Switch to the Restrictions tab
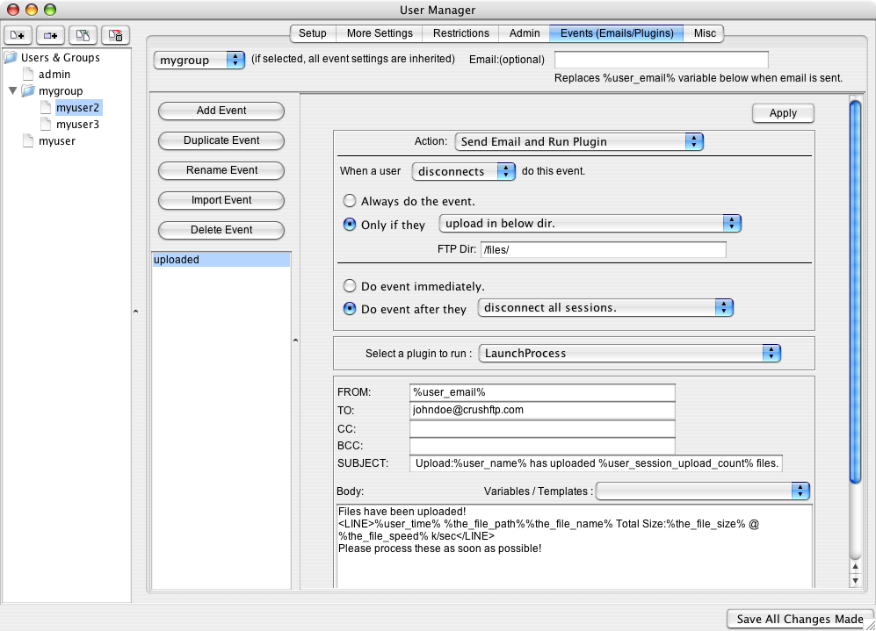 pyautogui.click(x=460, y=33)
